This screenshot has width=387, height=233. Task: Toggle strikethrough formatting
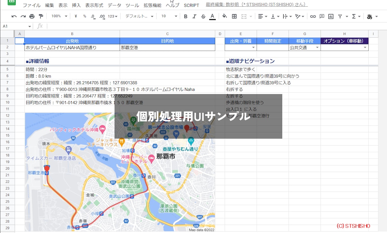[x=203, y=16]
